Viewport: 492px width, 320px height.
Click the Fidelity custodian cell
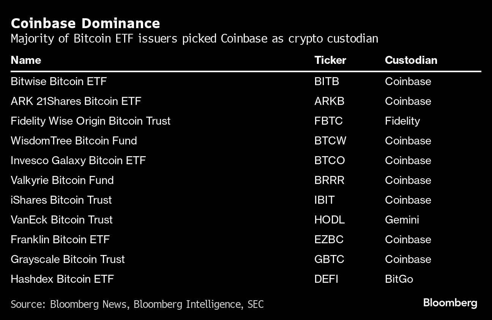(x=402, y=121)
